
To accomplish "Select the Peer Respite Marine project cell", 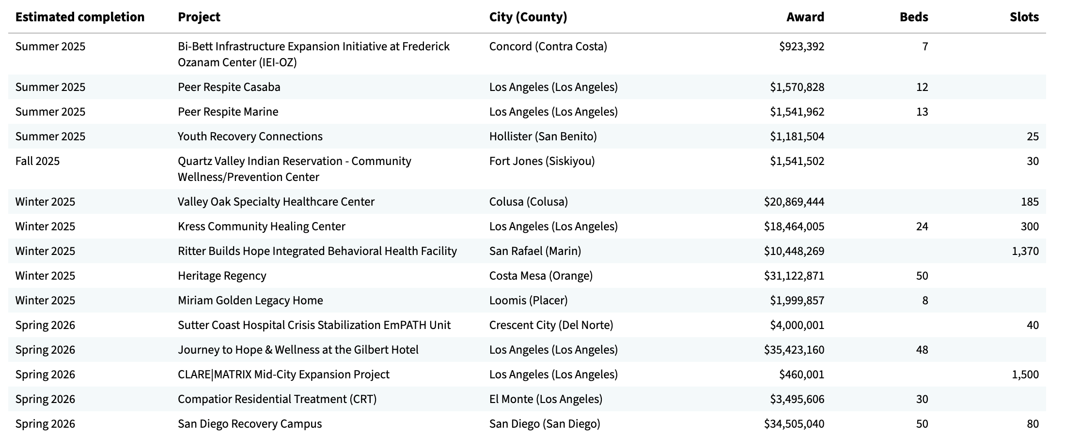I will click(228, 112).
